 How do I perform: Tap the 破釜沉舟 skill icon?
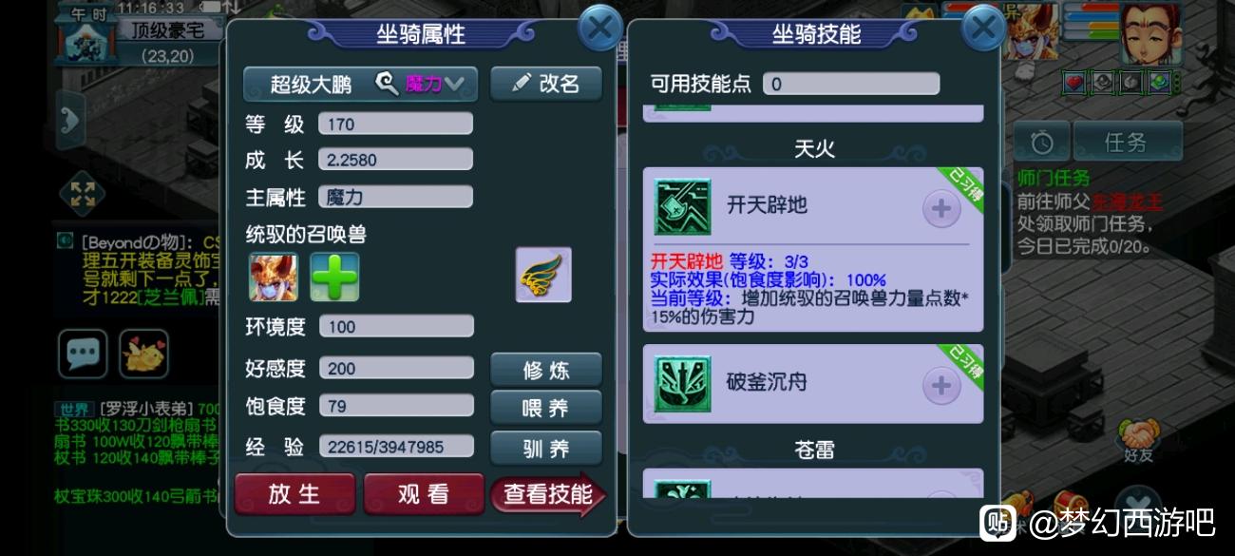click(x=682, y=384)
